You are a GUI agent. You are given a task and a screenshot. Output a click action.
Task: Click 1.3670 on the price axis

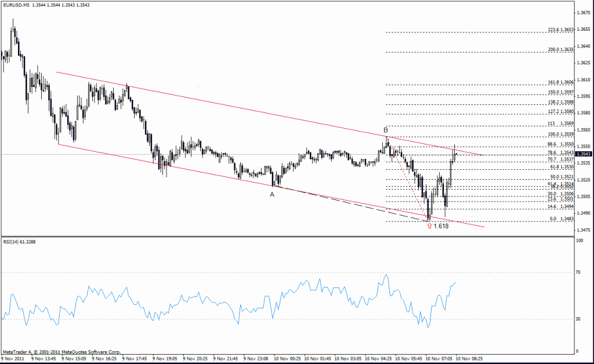point(583,13)
